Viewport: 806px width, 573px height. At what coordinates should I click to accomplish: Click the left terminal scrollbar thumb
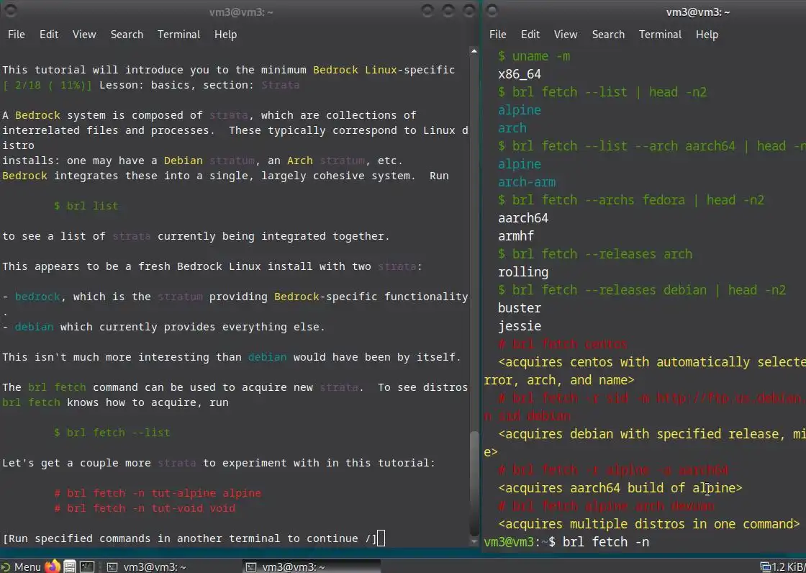(x=474, y=484)
